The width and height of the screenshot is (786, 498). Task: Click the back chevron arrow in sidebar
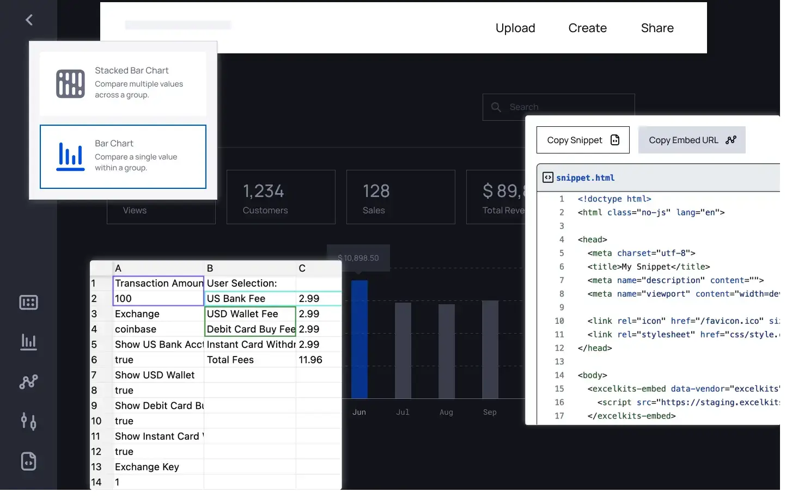[x=29, y=20]
